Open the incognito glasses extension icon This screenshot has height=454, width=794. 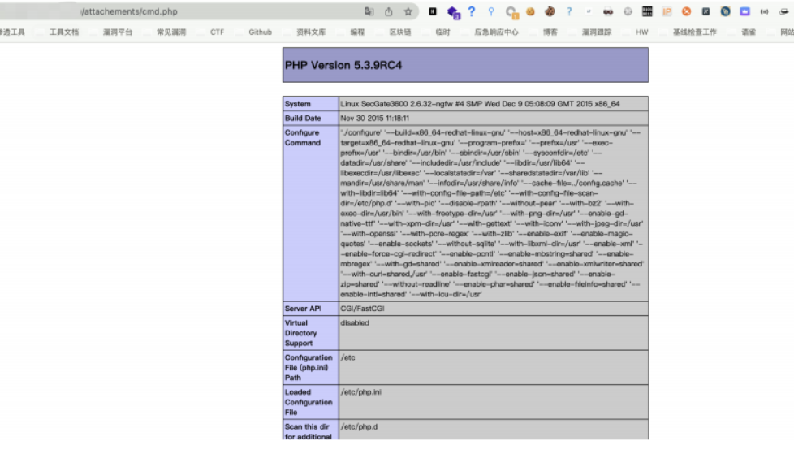tap(608, 11)
